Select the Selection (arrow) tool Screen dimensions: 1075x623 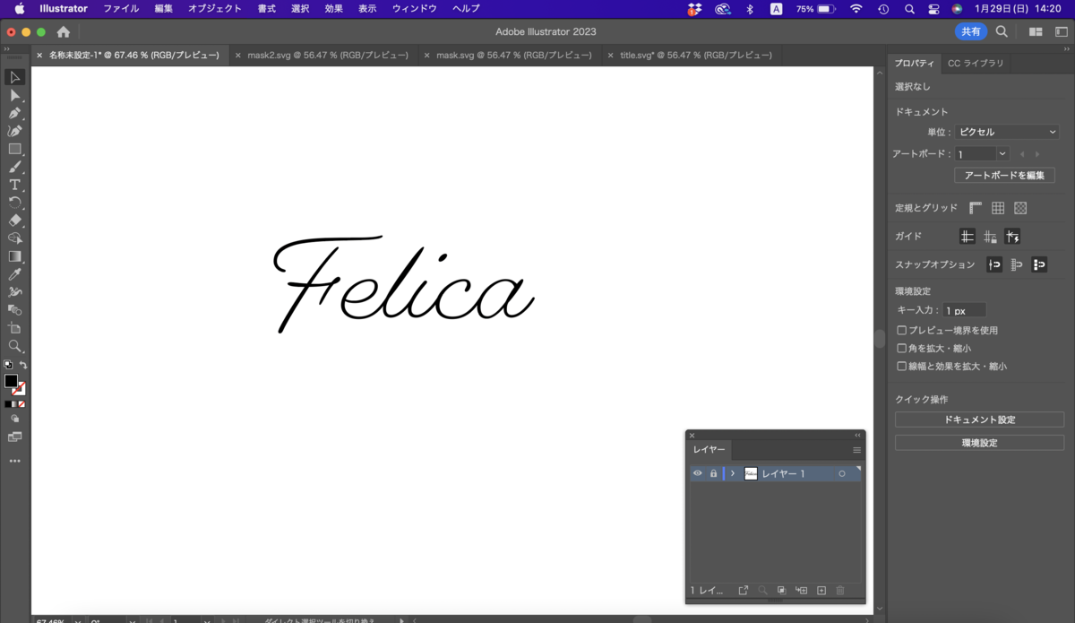coord(14,77)
